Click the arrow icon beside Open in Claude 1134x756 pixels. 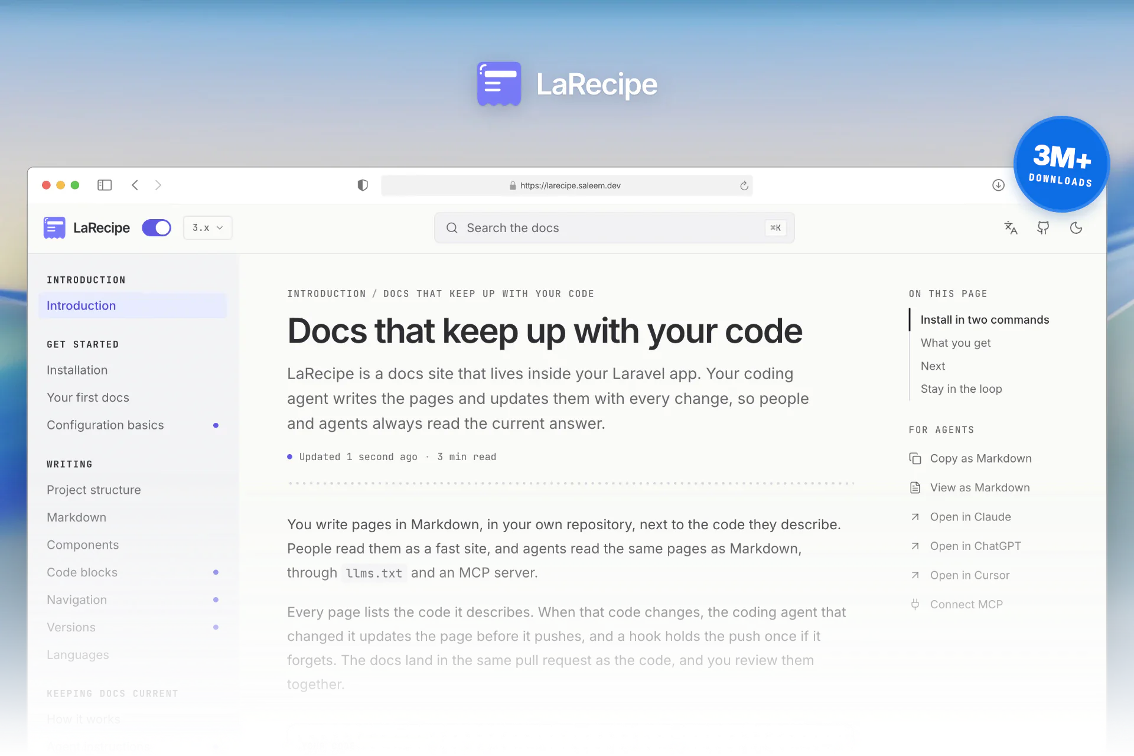(x=915, y=517)
